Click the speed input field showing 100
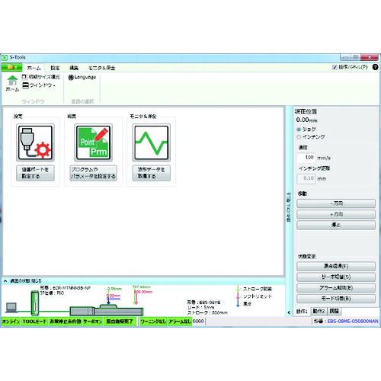This screenshot has width=381, height=381. (306, 158)
